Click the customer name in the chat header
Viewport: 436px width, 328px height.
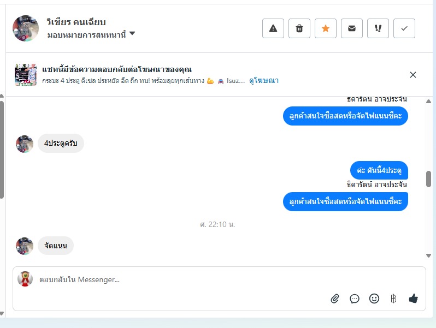(x=76, y=22)
